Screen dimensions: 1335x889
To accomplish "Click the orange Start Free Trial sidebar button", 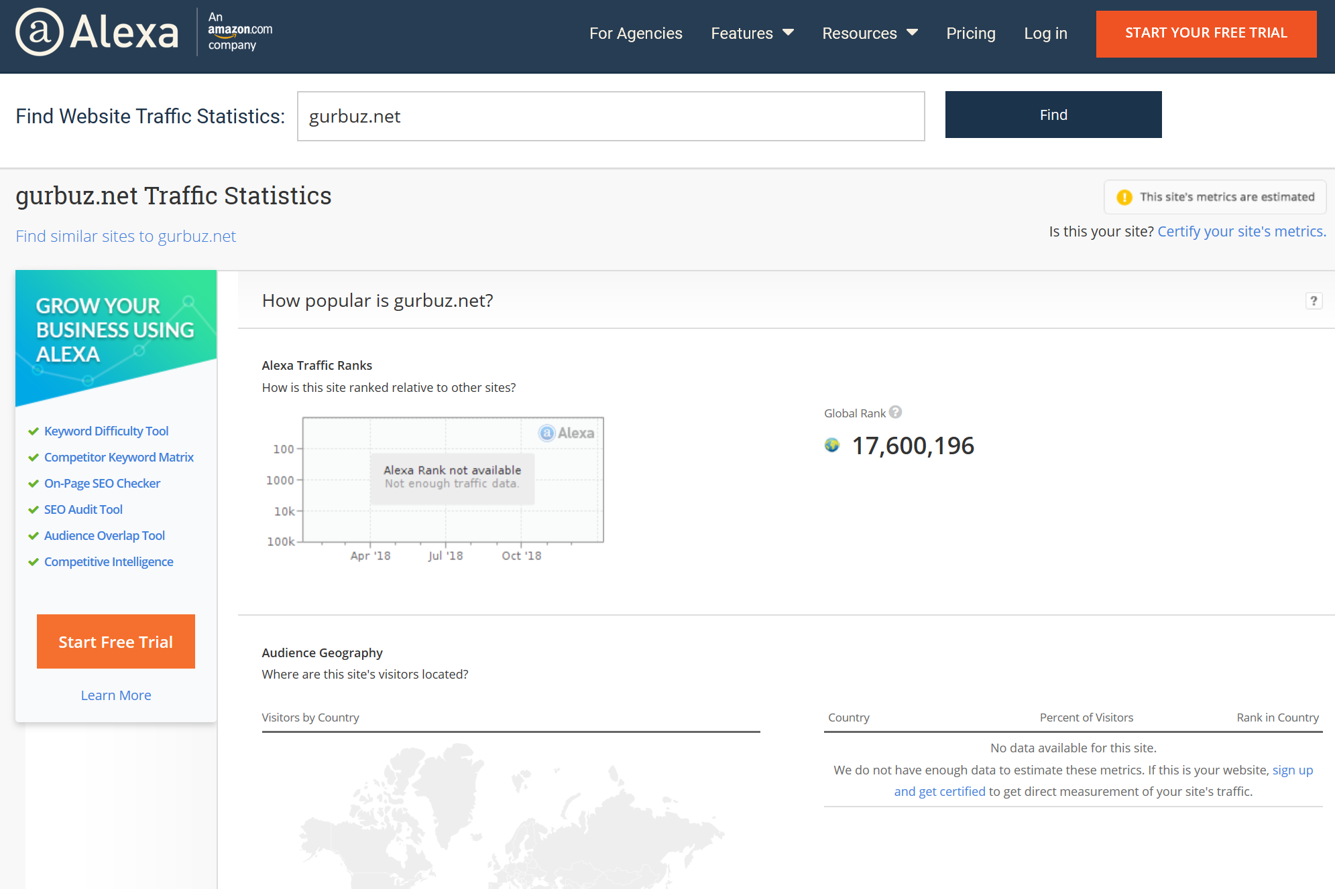I will 116,641.
